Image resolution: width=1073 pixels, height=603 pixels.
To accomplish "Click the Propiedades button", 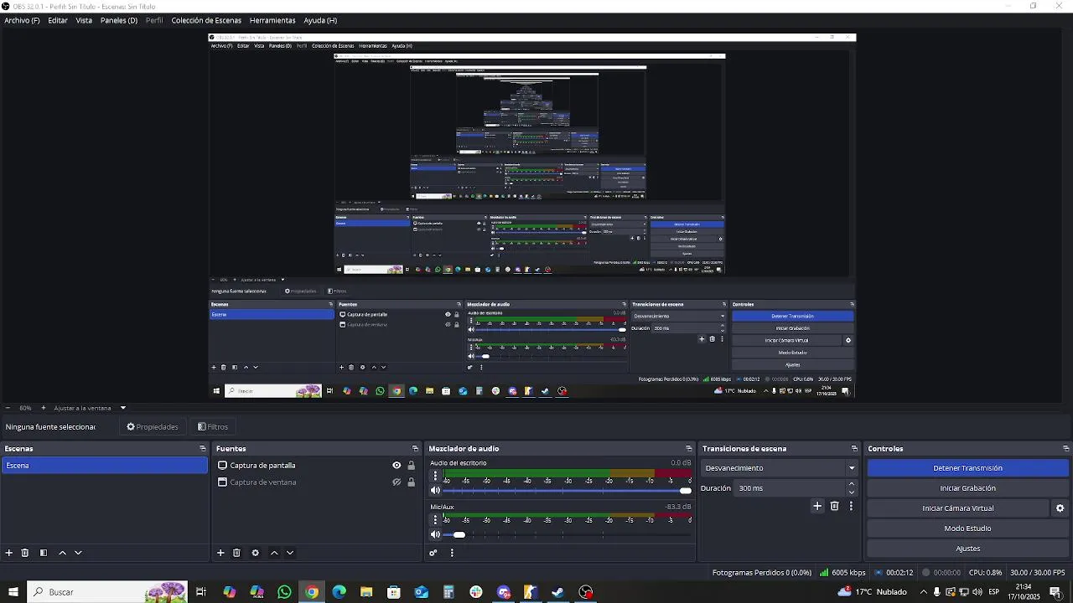I will coord(153,427).
